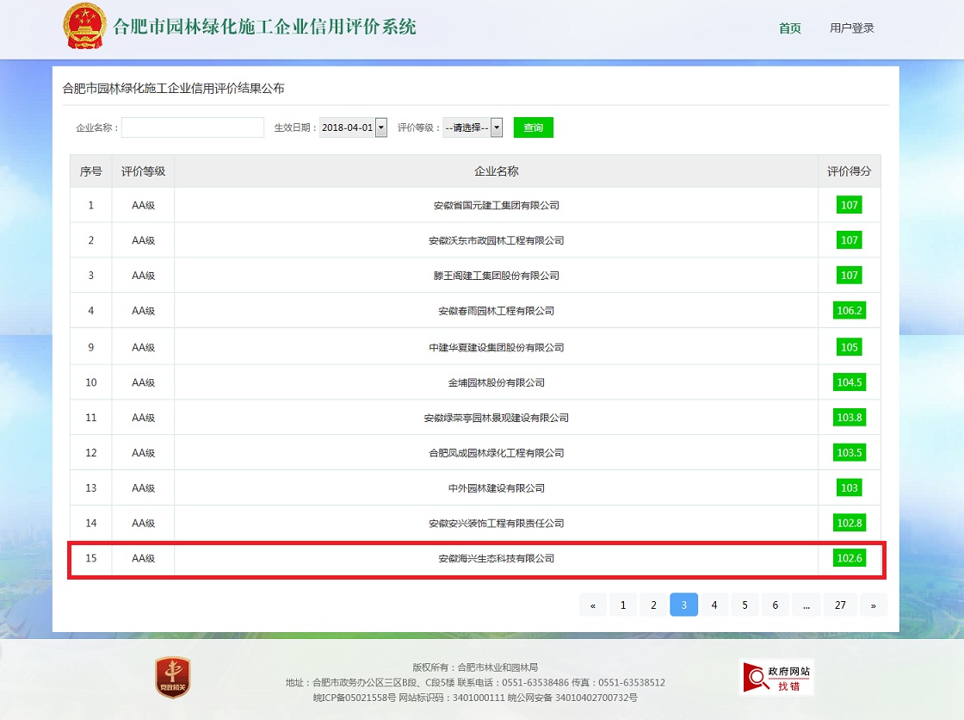Click the green 106.2 score badge
Image resolution: width=964 pixels, height=720 pixels.
(849, 311)
